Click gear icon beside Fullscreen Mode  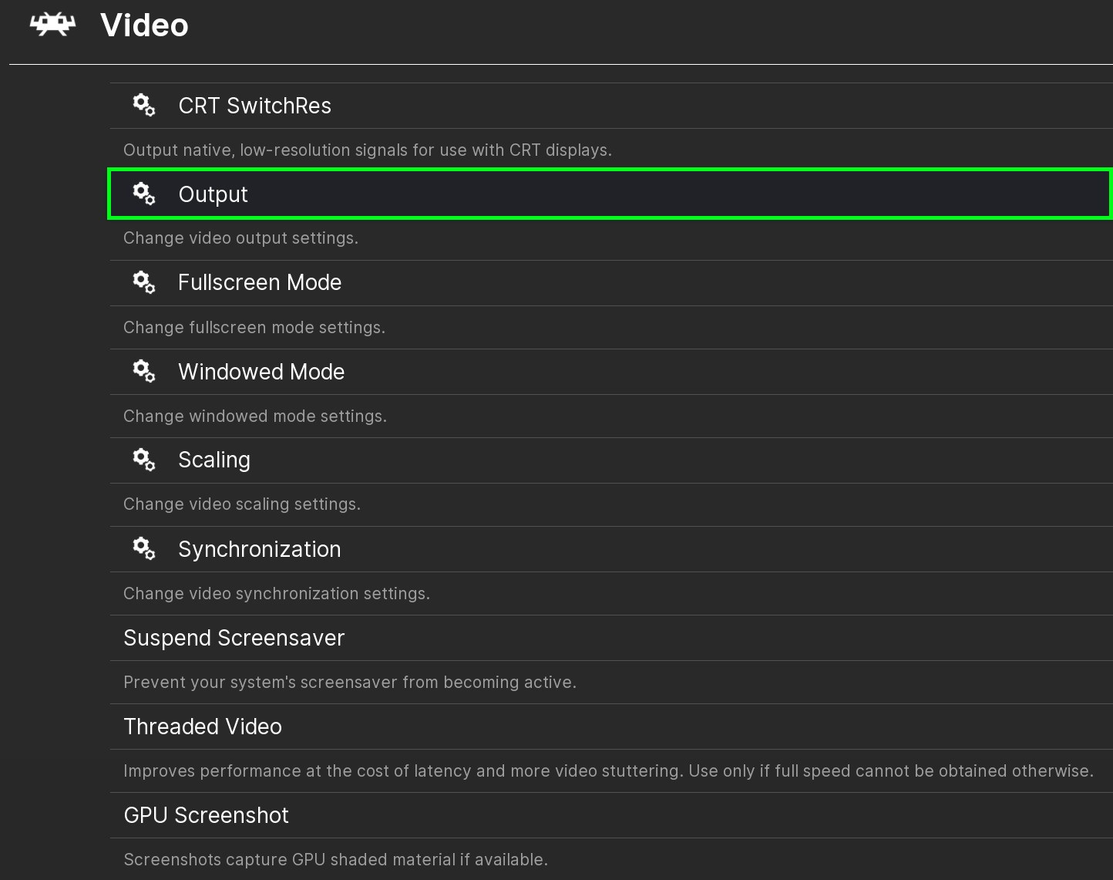click(x=143, y=282)
